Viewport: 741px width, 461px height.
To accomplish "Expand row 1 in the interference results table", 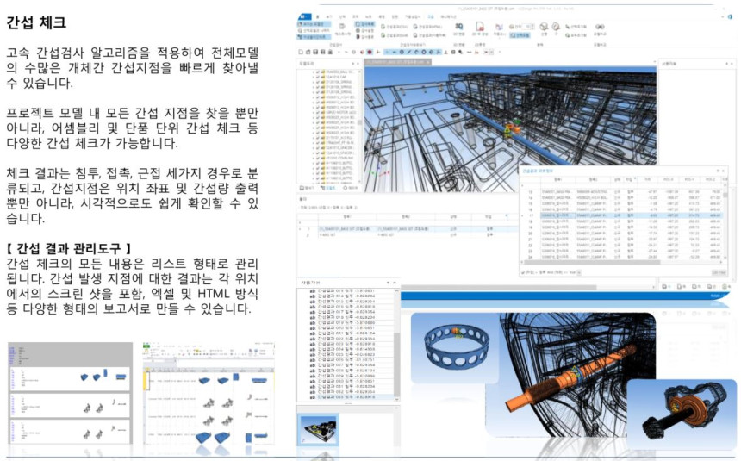I will pos(301,228).
